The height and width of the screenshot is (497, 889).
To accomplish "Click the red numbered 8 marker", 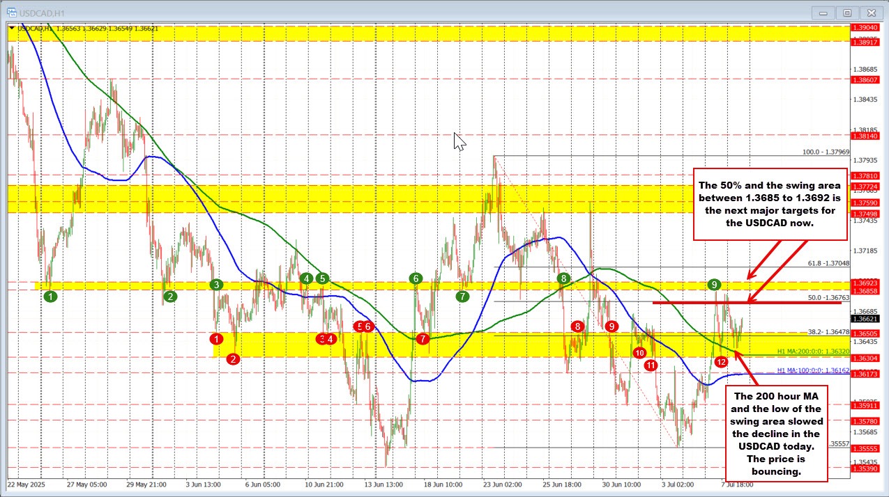I will click(577, 326).
